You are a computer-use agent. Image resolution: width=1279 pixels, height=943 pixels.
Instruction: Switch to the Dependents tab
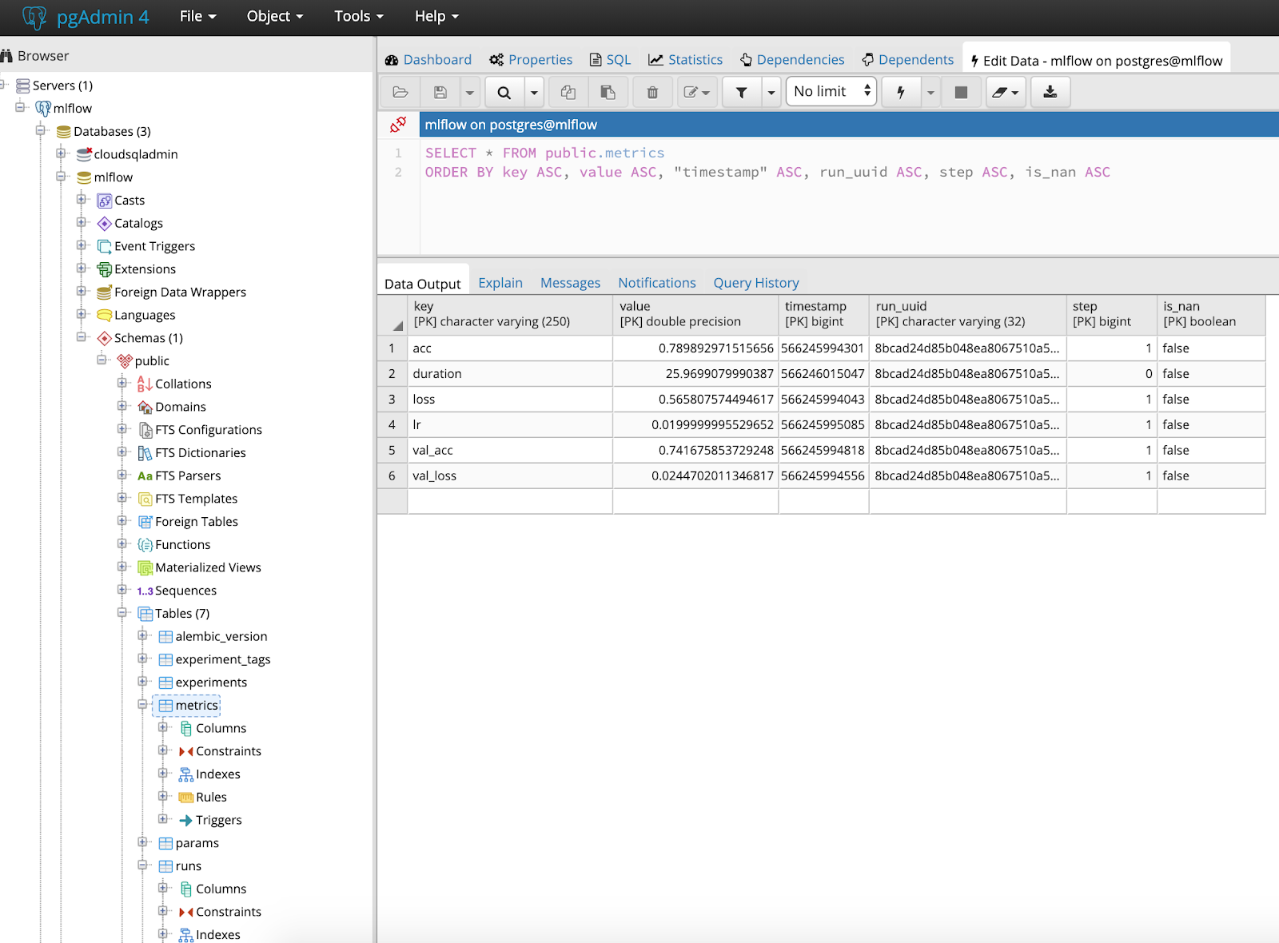[x=908, y=60]
